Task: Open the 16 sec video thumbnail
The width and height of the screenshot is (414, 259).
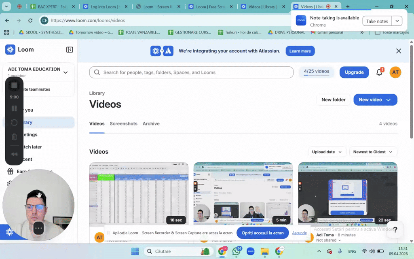Action: (x=139, y=193)
